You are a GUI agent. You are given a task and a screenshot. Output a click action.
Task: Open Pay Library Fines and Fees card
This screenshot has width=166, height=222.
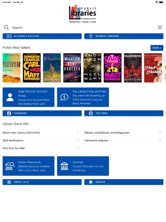click(83, 97)
